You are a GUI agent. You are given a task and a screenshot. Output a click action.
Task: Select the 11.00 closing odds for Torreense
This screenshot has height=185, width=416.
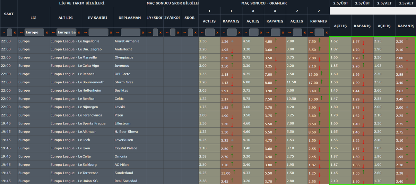tap(231, 173)
